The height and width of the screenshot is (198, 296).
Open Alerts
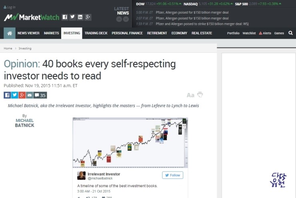265,33
